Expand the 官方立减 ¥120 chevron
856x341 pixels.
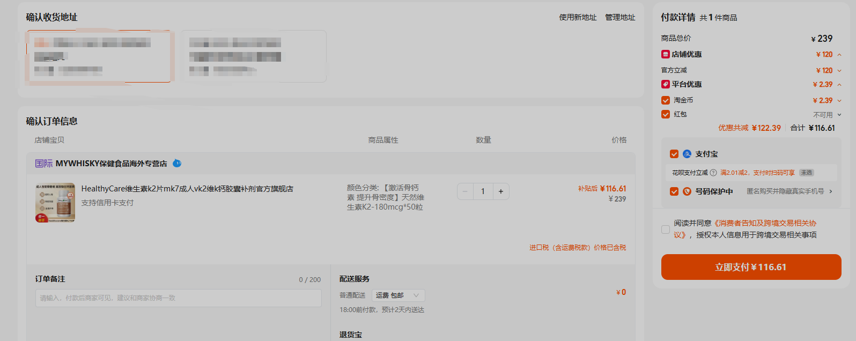[x=839, y=71]
